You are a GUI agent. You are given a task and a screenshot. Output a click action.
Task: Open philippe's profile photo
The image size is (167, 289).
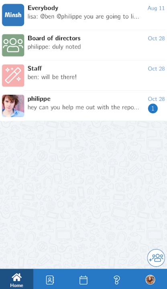click(x=13, y=106)
